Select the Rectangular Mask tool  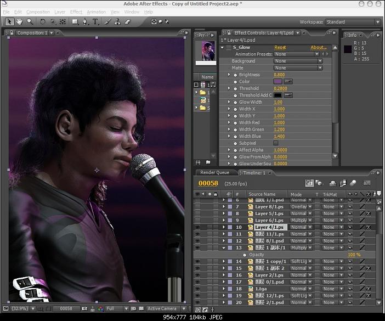(75, 22)
